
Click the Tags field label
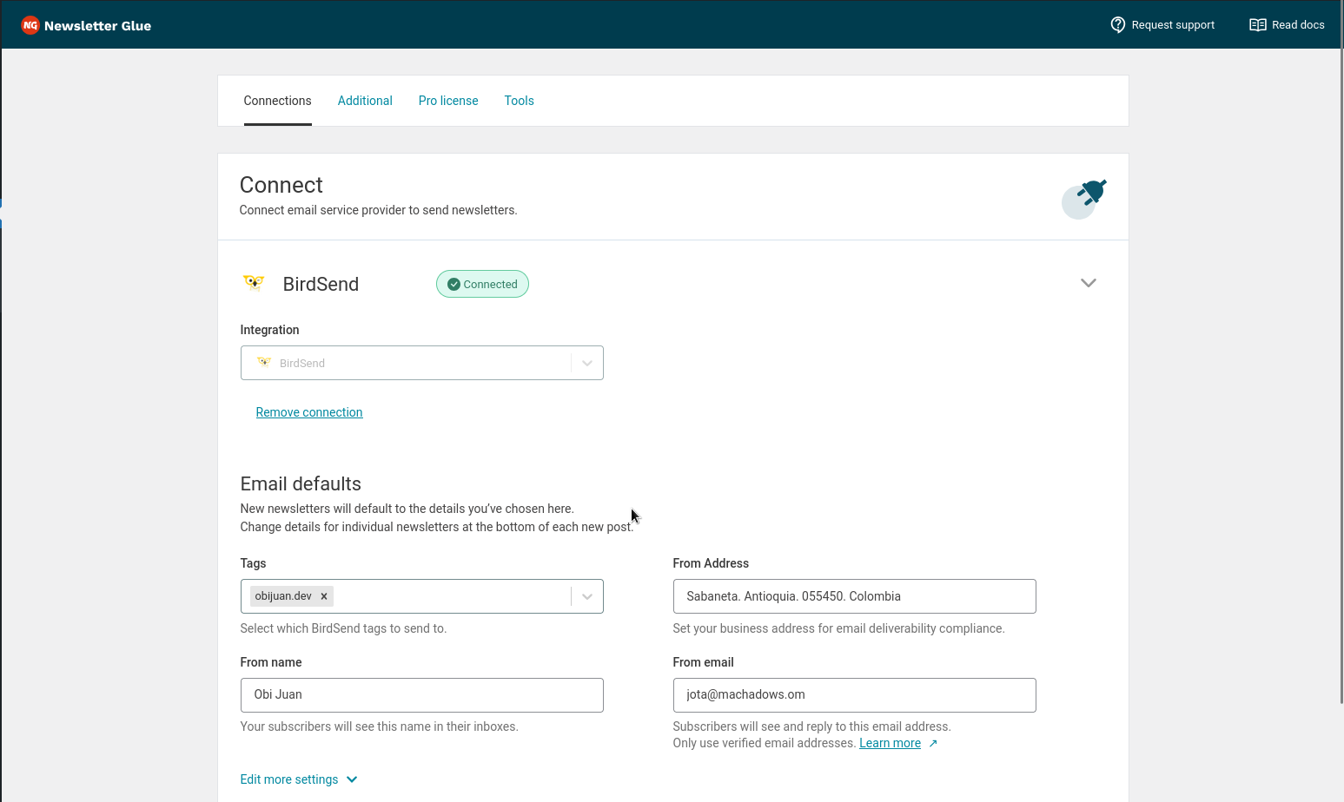tap(253, 563)
